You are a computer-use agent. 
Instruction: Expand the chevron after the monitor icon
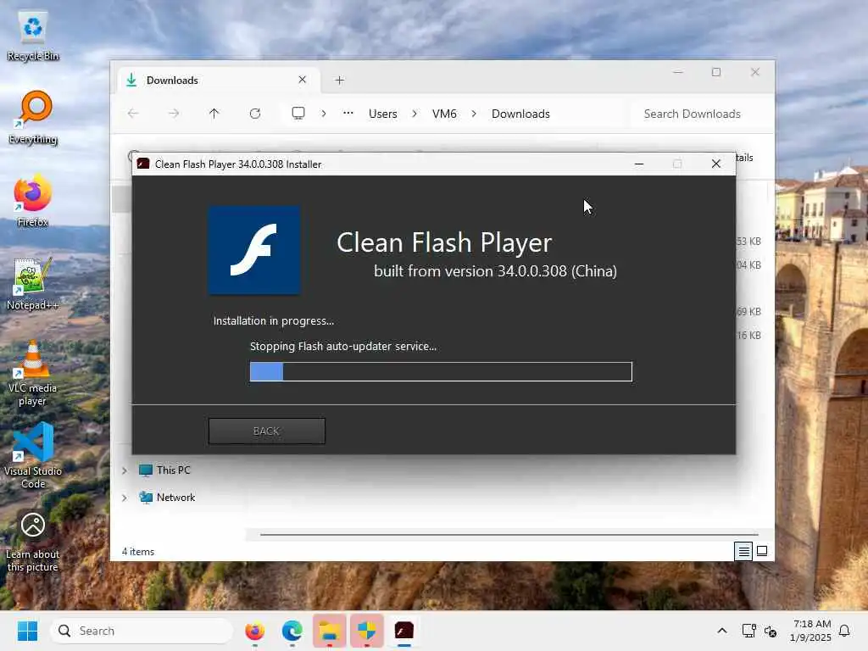click(x=324, y=114)
